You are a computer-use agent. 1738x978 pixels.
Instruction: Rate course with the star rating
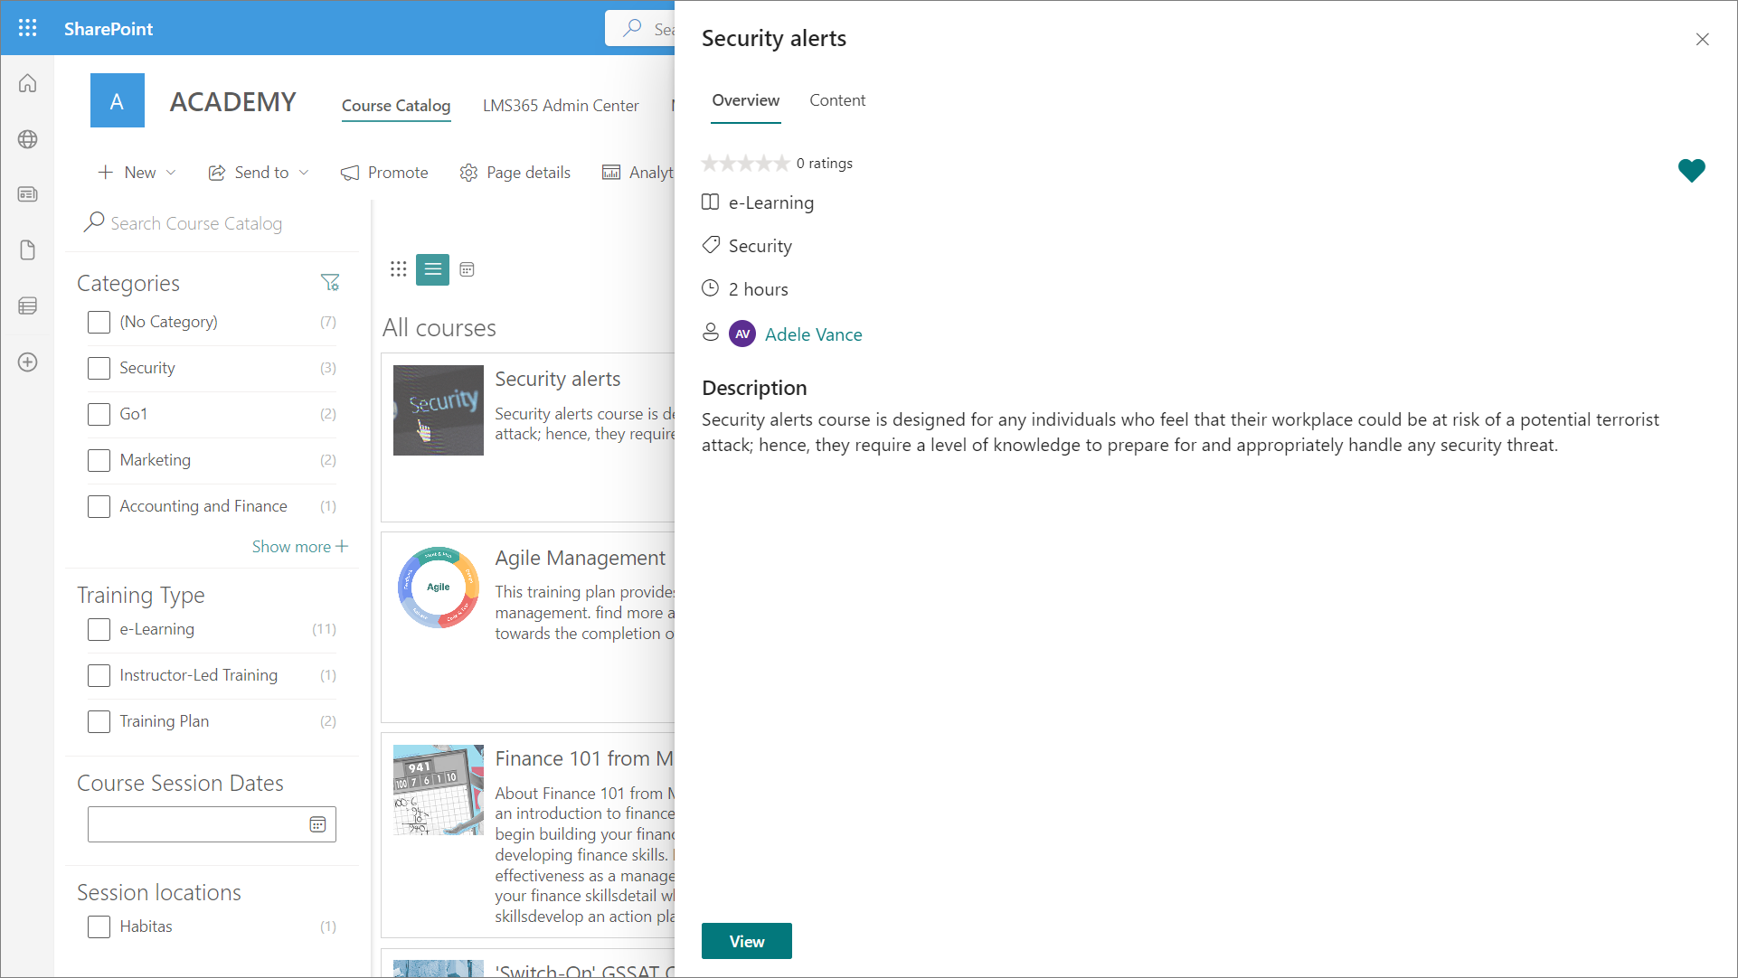pos(746,164)
